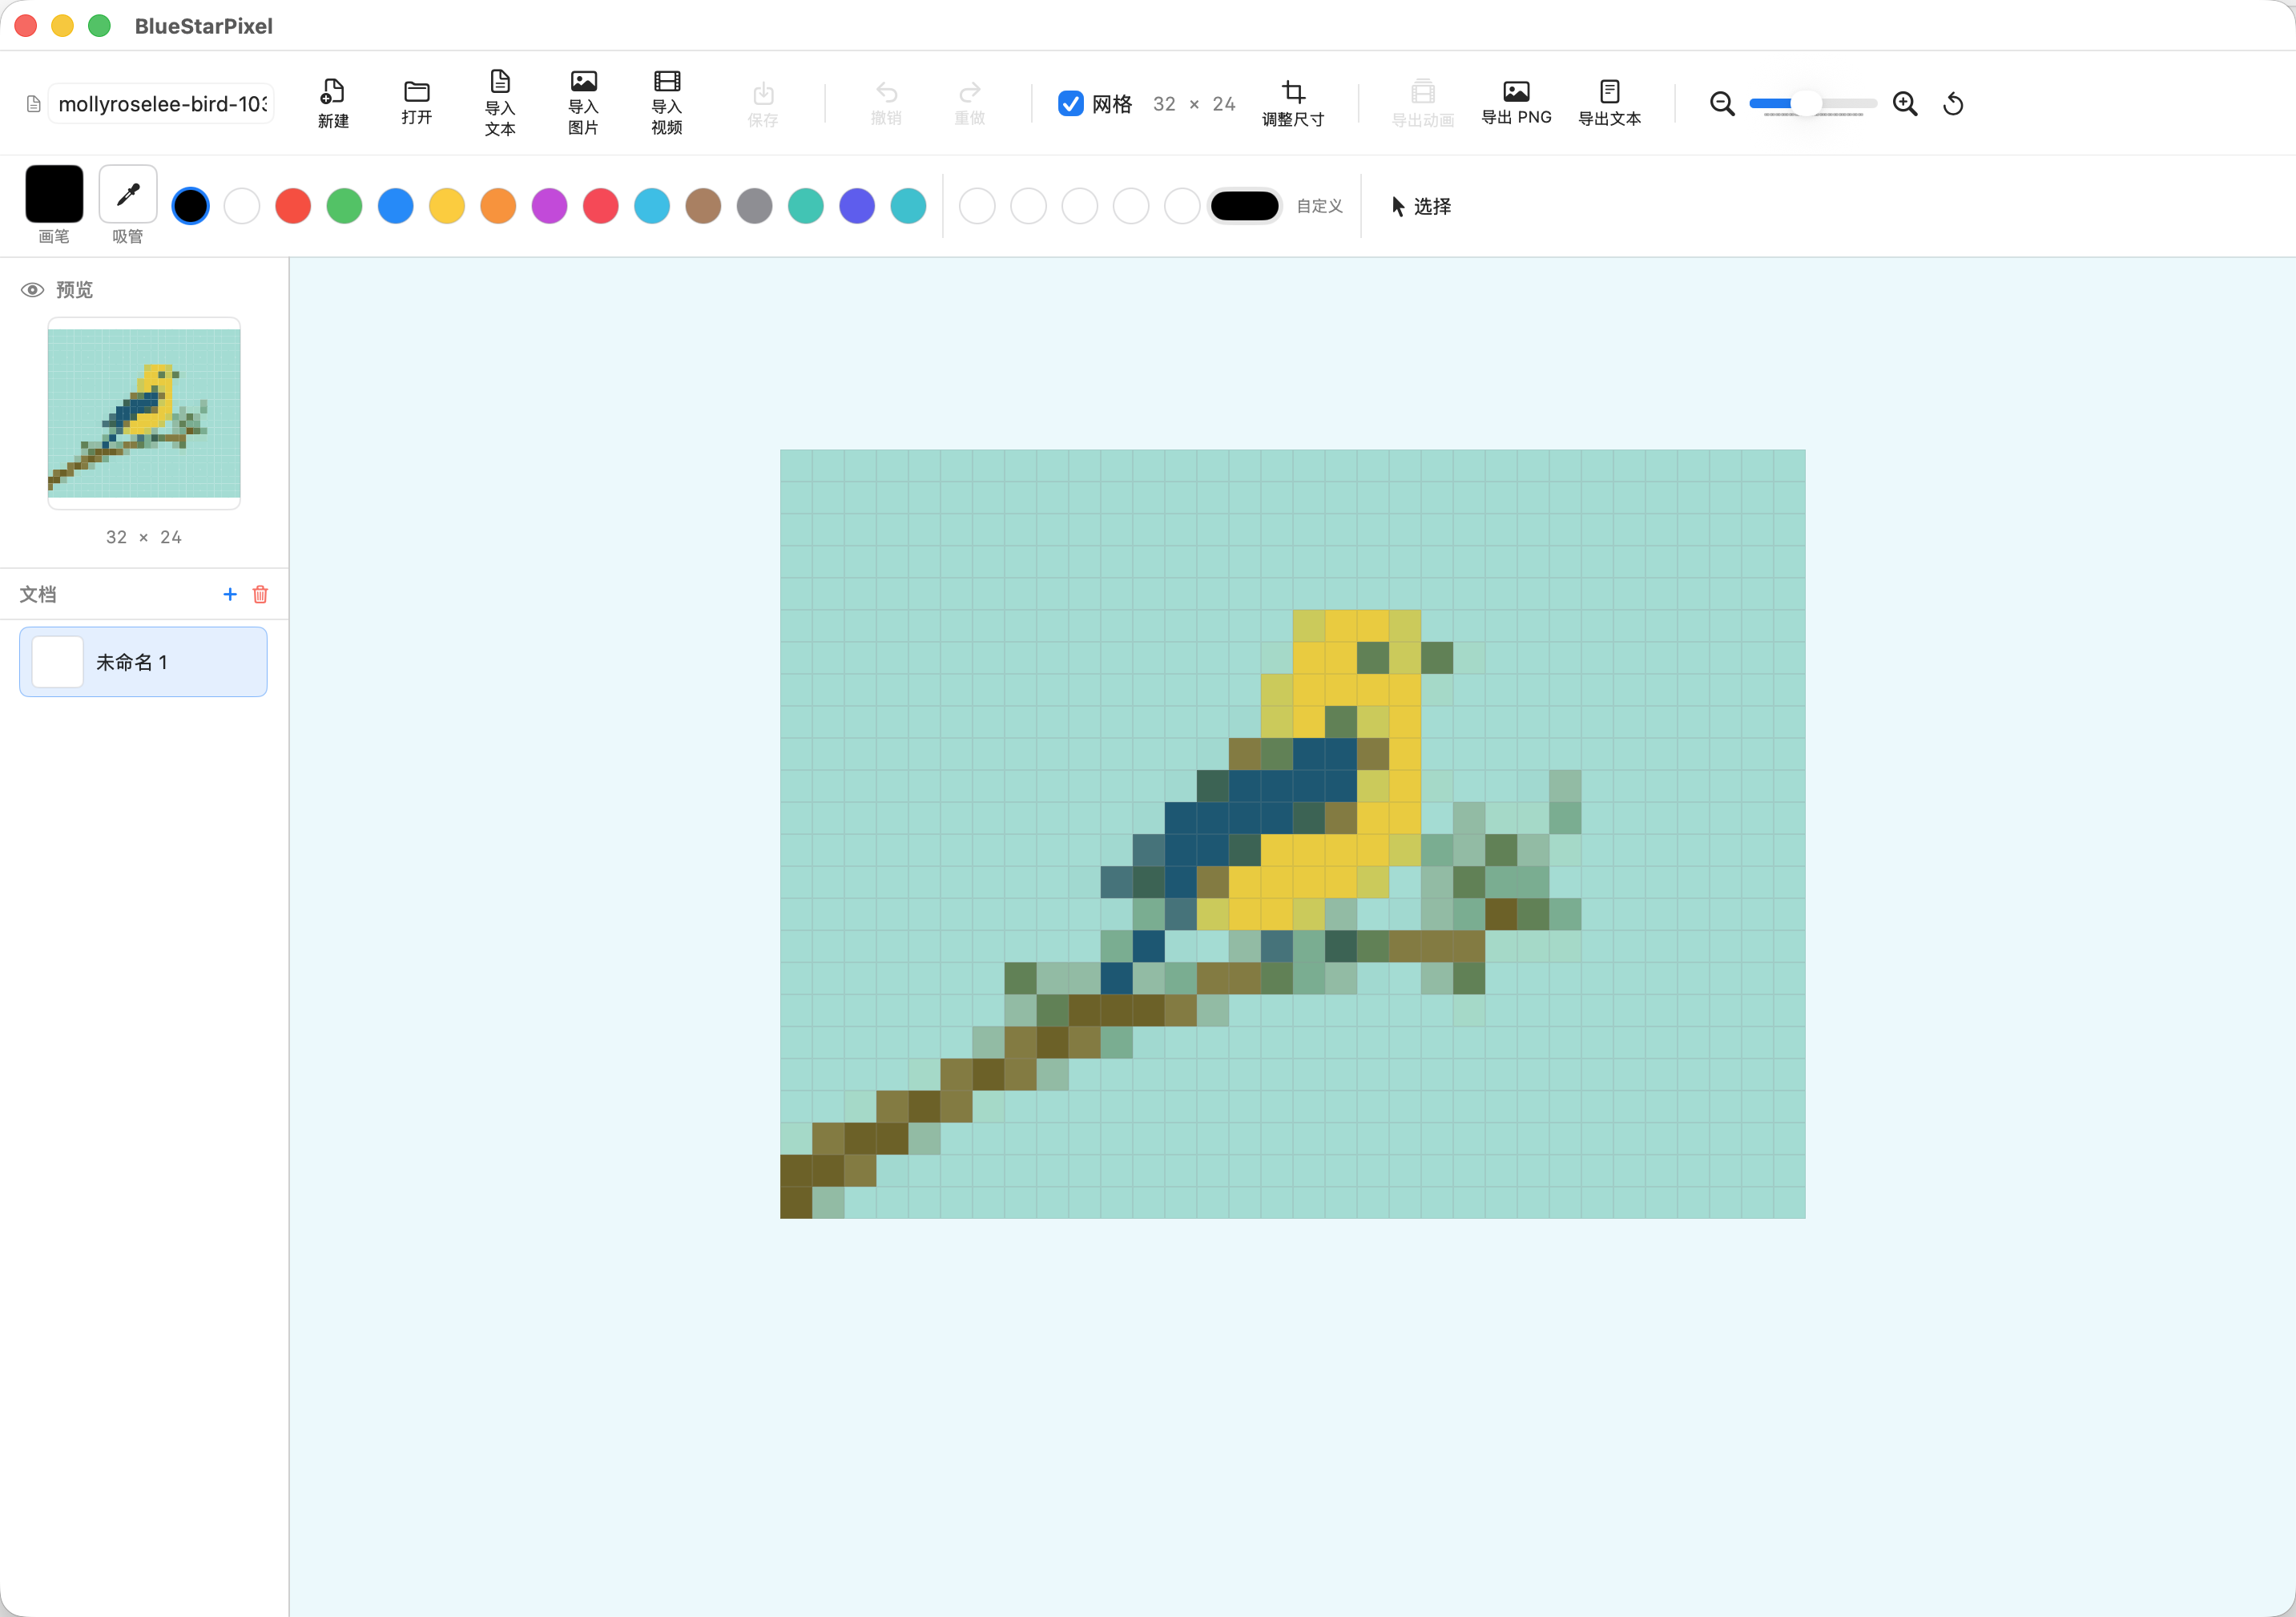
Task: Click the Import Video icon
Action: (x=667, y=81)
